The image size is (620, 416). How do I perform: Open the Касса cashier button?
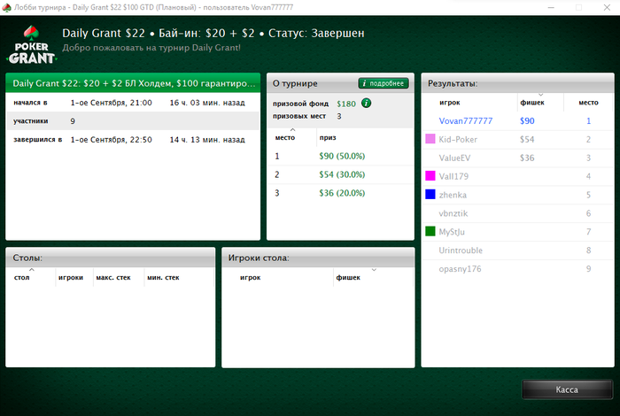(567, 389)
